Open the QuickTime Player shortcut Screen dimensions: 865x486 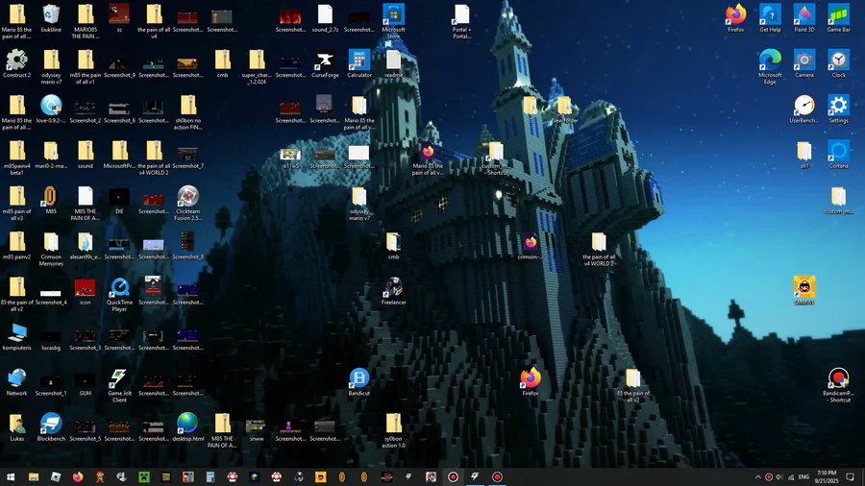coord(119,287)
